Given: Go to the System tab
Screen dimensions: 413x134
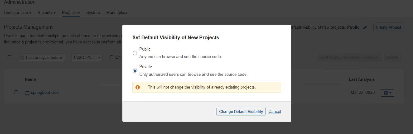Looking at the screenshot, I should pos(93,13).
